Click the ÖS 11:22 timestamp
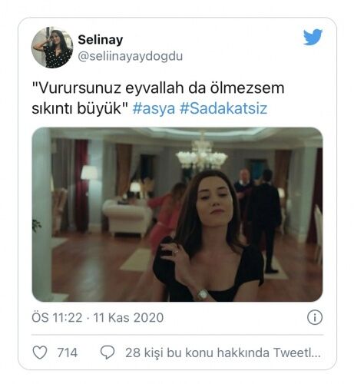Screen dimensions: 354x384 click(57, 318)
